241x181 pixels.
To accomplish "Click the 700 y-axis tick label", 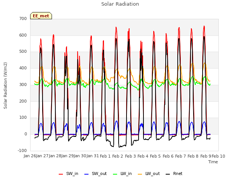I will pyautogui.click(x=23, y=18).
